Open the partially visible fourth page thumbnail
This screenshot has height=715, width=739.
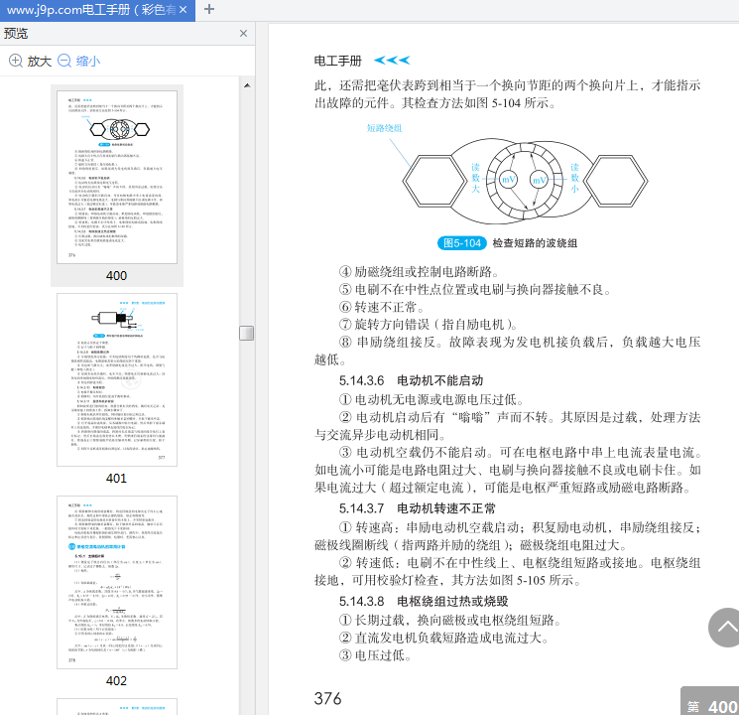click(x=117, y=706)
